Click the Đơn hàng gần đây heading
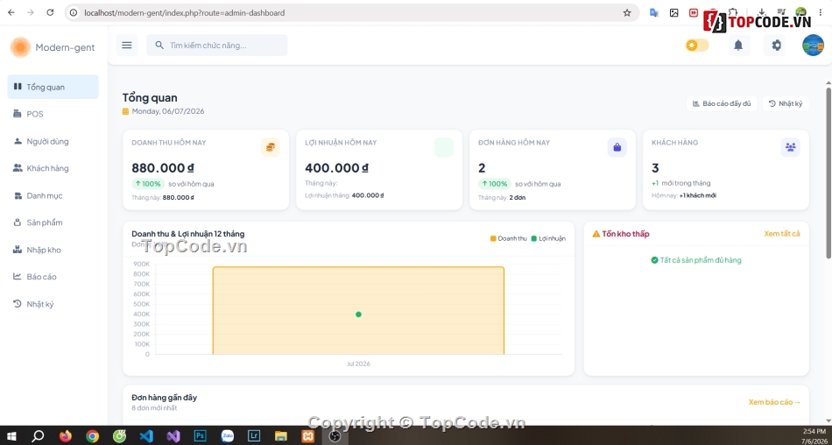 click(x=164, y=397)
